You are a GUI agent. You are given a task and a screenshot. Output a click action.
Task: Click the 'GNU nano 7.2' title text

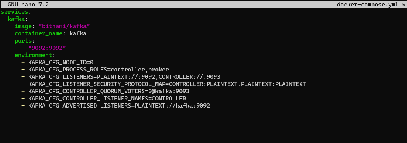coord(28,5)
